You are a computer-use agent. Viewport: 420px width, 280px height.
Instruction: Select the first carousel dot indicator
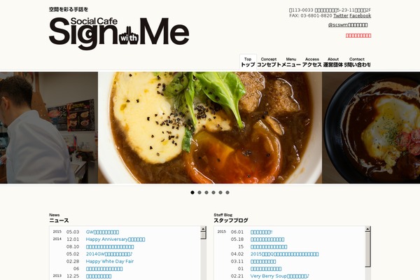click(x=192, y=192)
